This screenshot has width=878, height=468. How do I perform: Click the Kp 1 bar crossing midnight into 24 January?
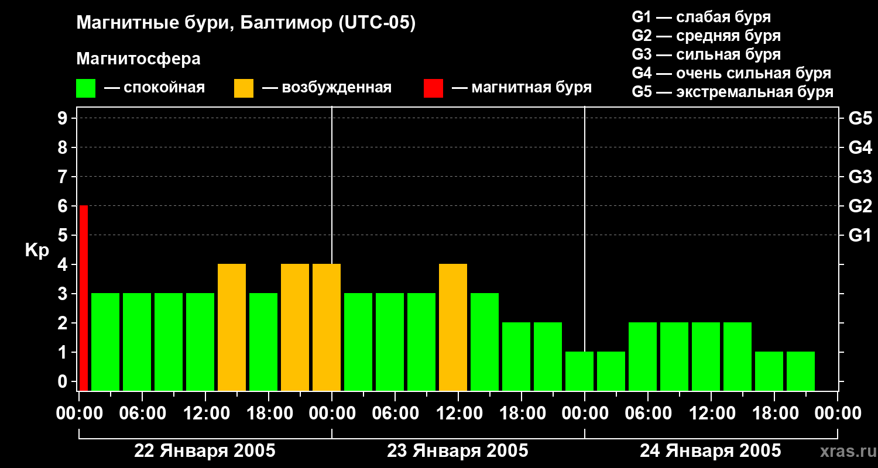click(579, 371)
